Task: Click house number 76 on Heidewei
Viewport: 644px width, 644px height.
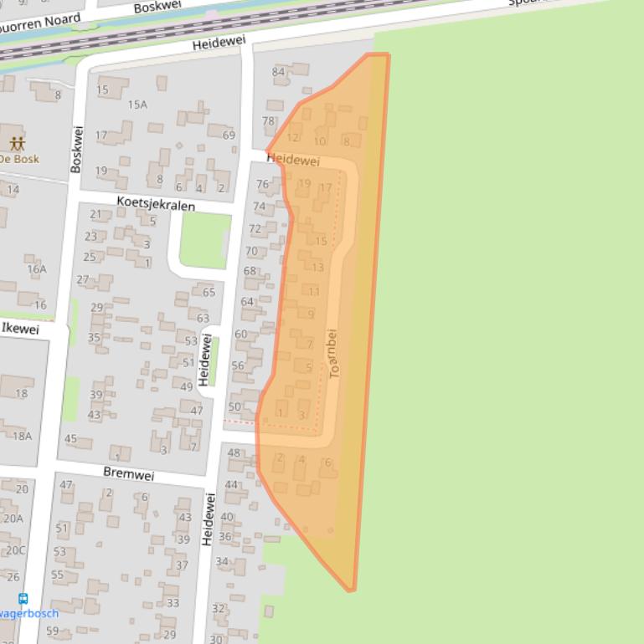Action: [262, 184]
